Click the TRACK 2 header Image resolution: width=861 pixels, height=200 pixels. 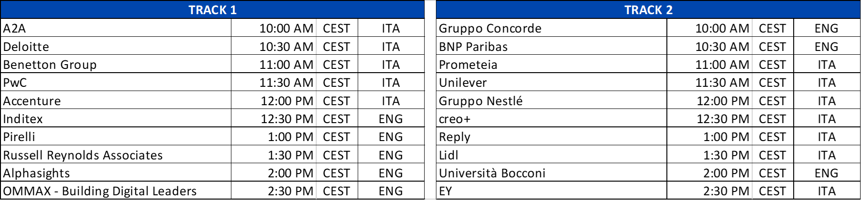[x=648, y=10]
